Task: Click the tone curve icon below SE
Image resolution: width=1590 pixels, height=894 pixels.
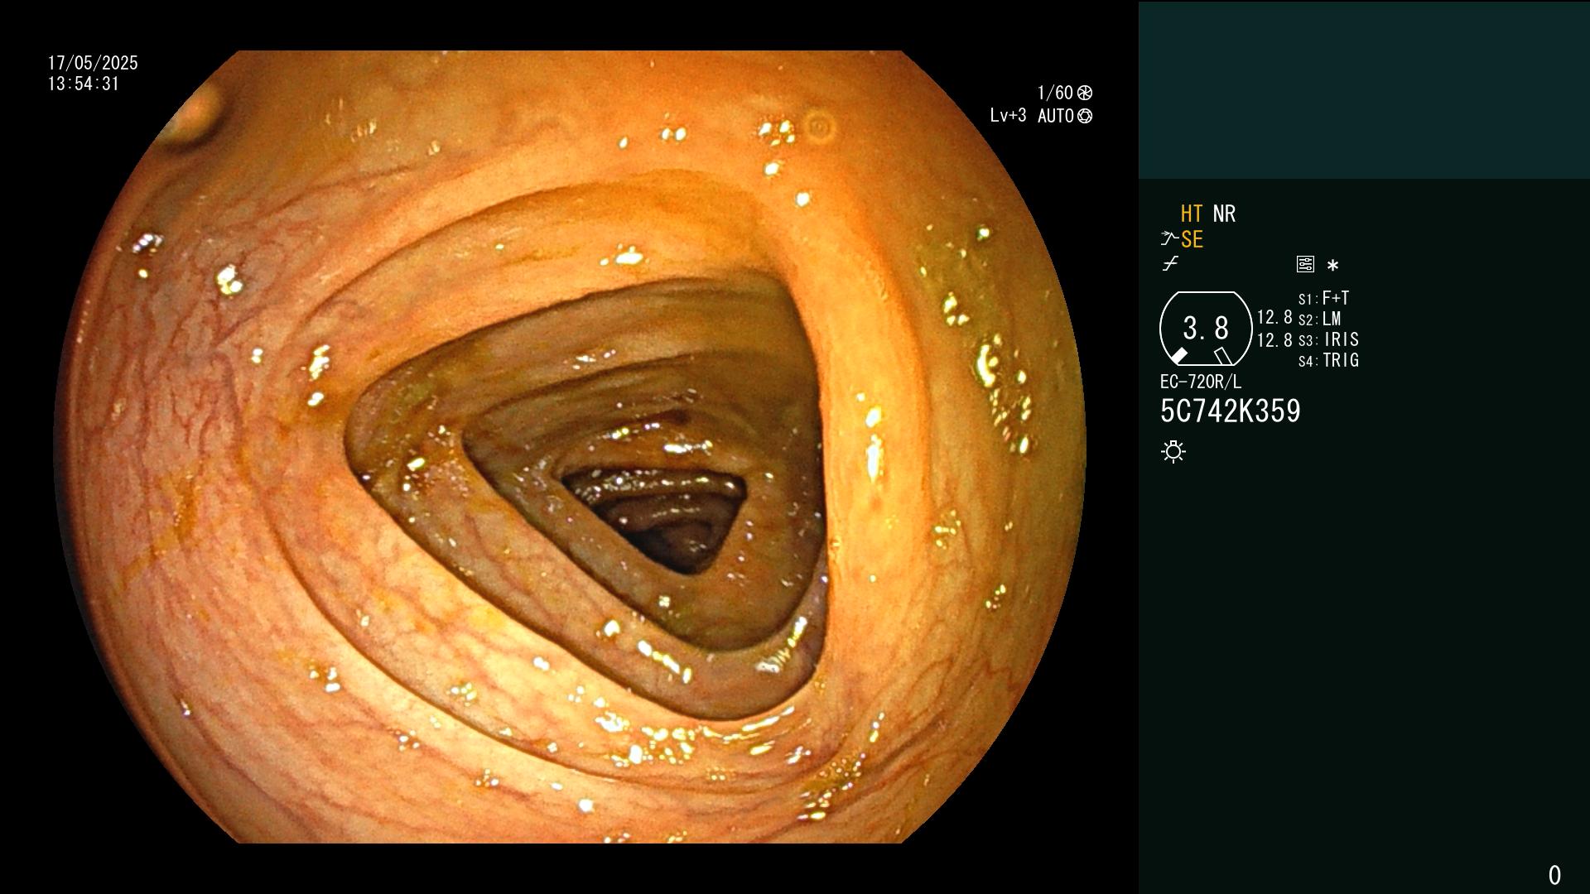Action: point(1170,264)
